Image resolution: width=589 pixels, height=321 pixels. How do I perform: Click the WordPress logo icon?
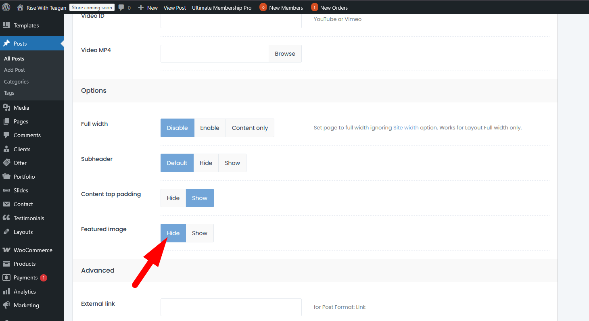(x=6, y=7)
